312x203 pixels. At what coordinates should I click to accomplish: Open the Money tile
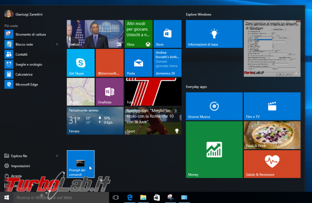(214, 150)
